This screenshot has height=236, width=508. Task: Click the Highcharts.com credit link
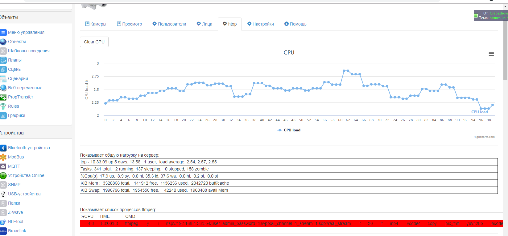pos(484,137)
